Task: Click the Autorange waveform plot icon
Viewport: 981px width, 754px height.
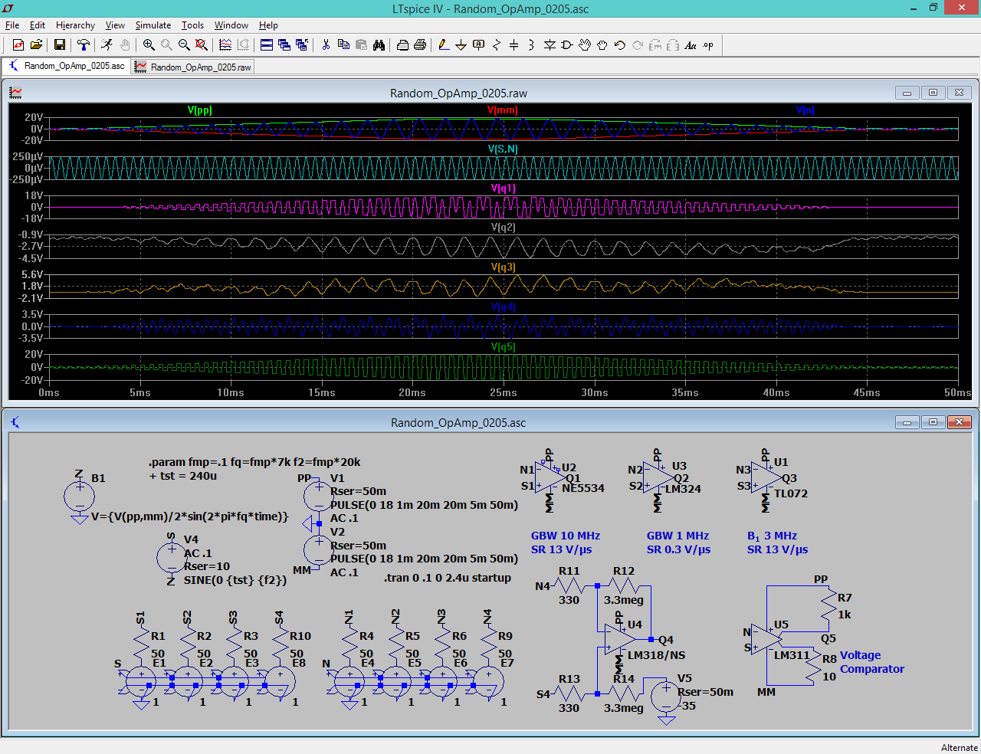Action: click(x=225, y=45)
